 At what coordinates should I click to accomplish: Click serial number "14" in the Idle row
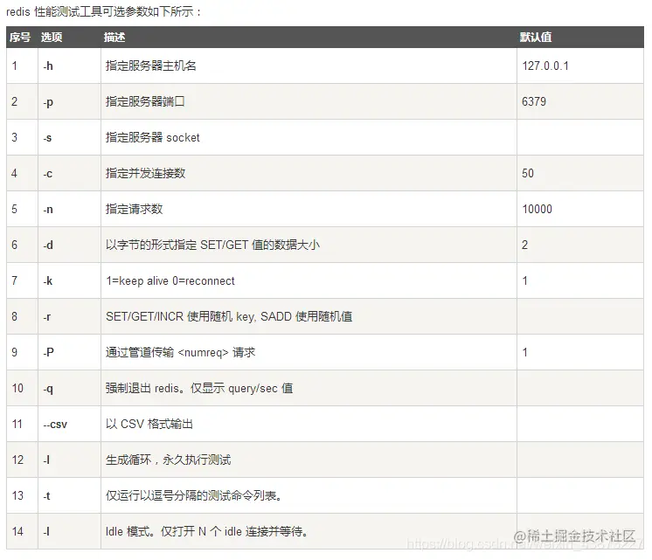[x=17, y=531]
